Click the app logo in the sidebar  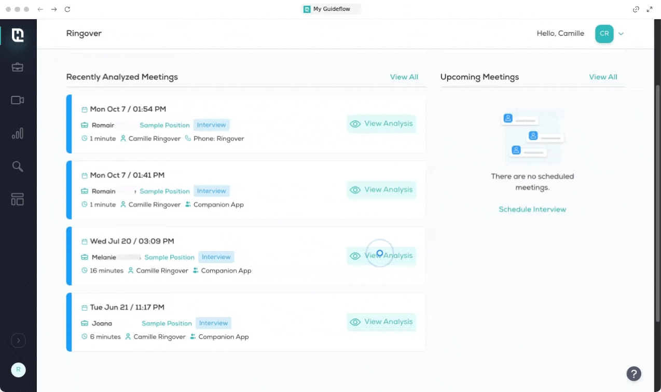tap(18, 35)
